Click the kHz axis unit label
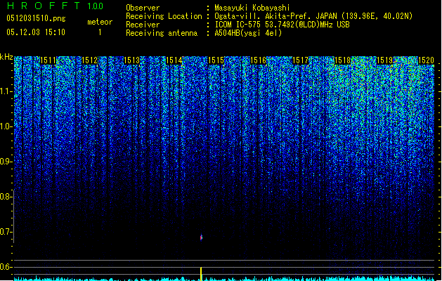The height and width of the screenshot is (281, 442). [6, 57]
